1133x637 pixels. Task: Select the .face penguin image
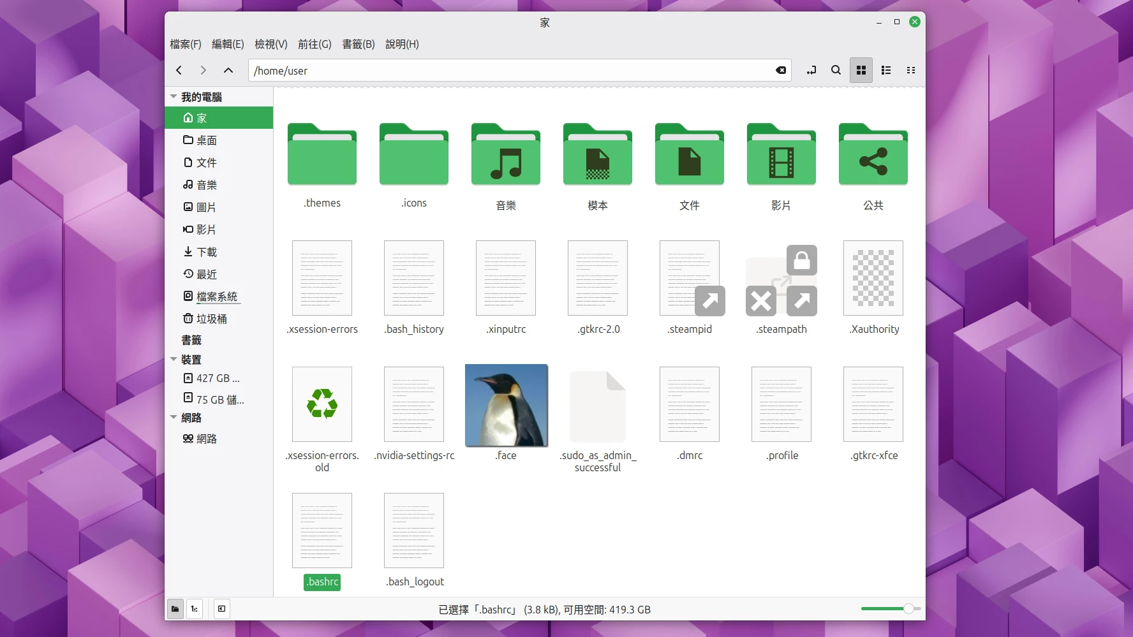pyautogui.click(x=506, y=406)
